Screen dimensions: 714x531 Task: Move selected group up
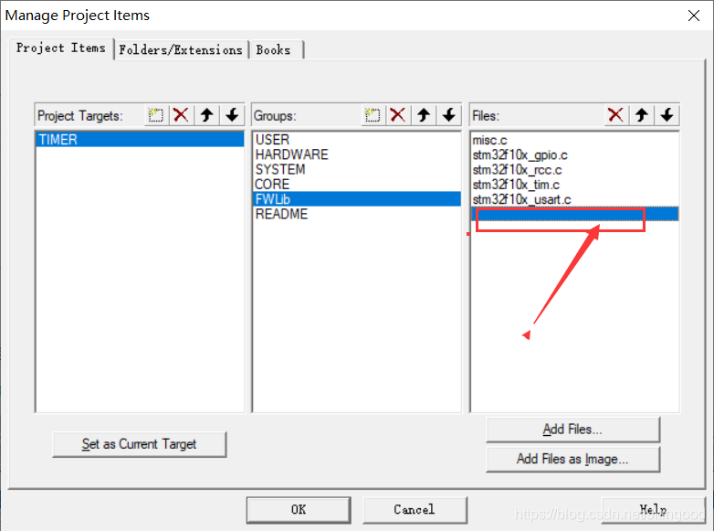point(424,115)
